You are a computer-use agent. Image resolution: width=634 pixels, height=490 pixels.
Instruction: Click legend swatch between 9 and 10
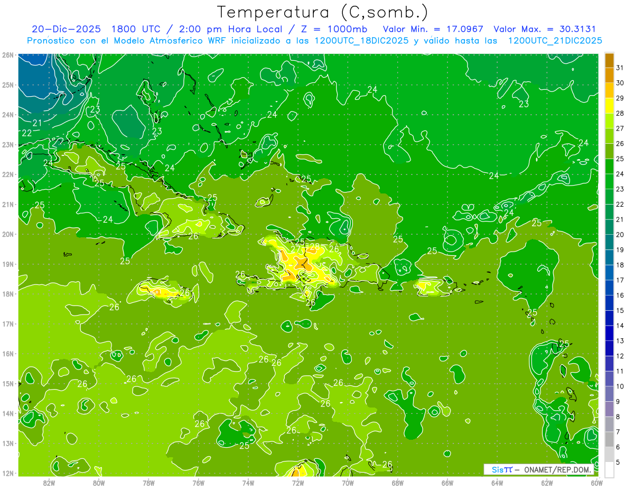[x=609, y=394]
